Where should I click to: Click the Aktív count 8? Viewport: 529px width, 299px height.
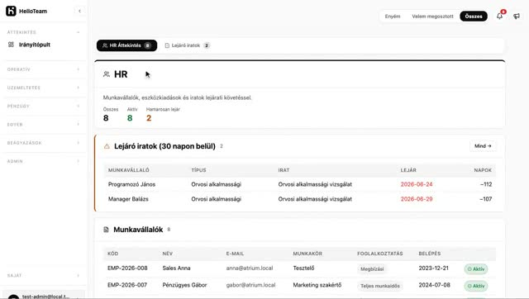pyautogui.click(x=130, y=118)
